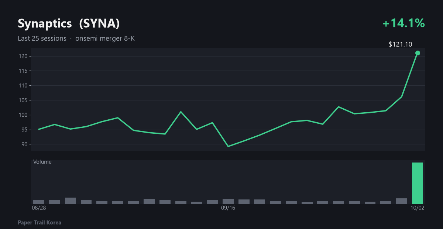Select the last data point marker
The height and width of the screenshot is (229, 443).
418,53
